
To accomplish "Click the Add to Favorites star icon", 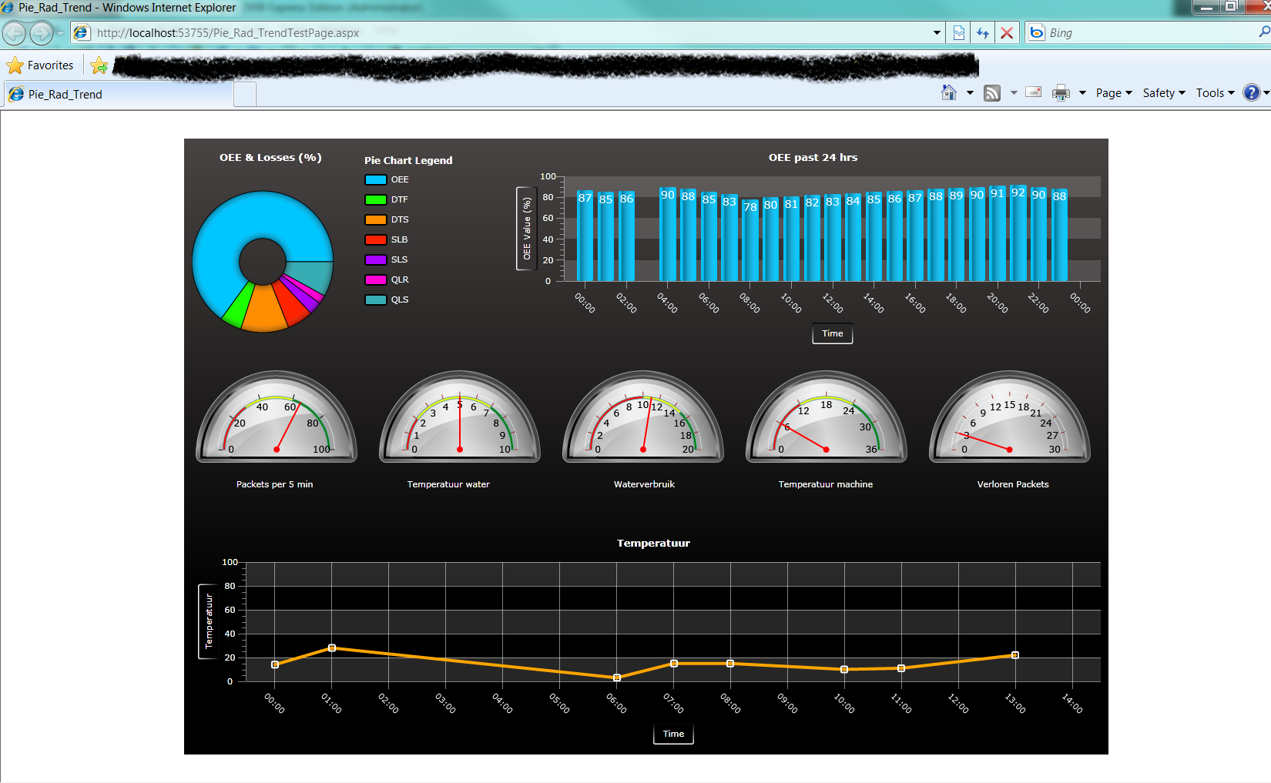I will pyautogui.click(x=99, y=65).
